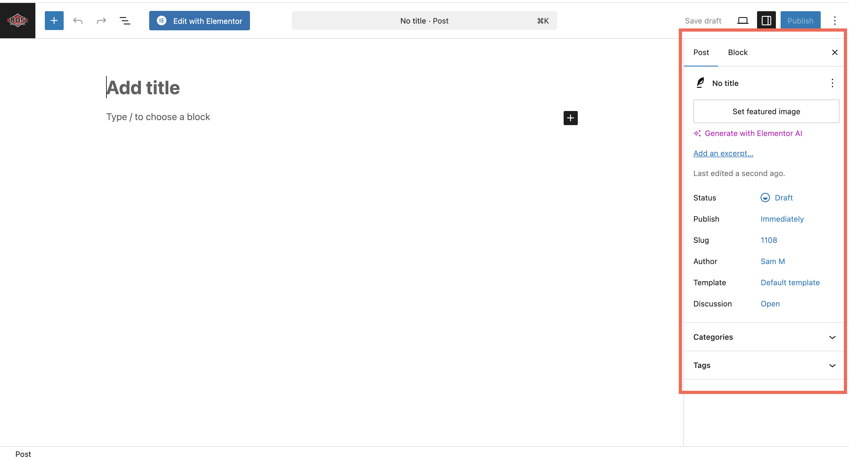Viewport: 849px width, 461px height.
Task: Click the 805 site logo icon
Action: pyautogui.click(x=17, y=20)
